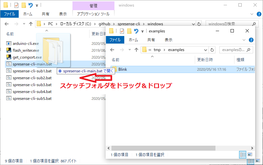Open the ファイル tab in the windows window
Image resolution: width=263 pixels, height=165 pixels.
pos(10,14)
